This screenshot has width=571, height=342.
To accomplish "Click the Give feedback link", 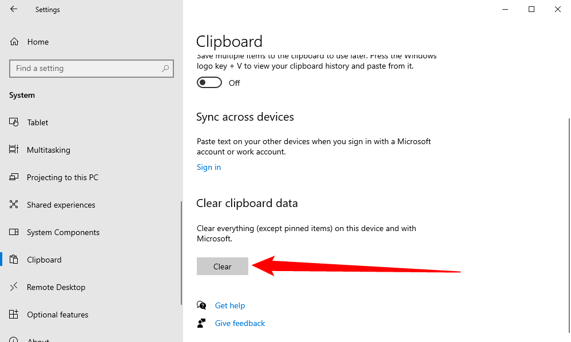I will pyautogui.click(x=240, y=323).
